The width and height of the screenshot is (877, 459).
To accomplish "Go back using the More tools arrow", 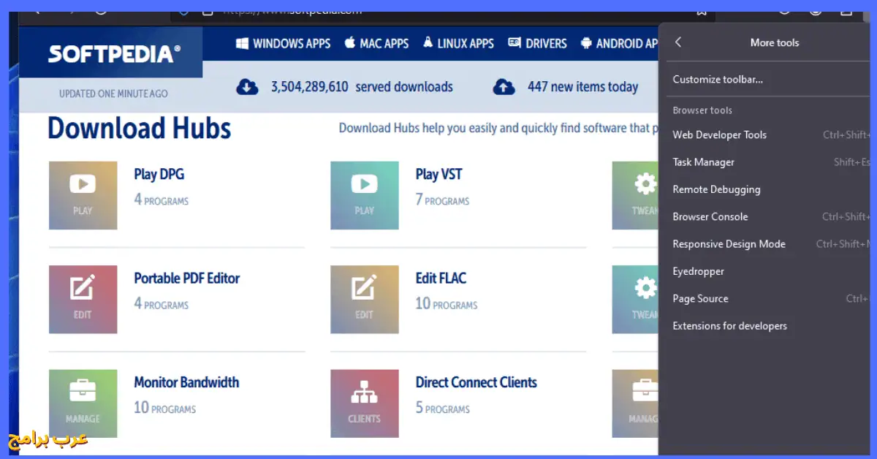I will pyautogui.click(x=678, y=42).
